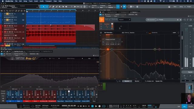Viewport: 194px width, 109px height.
Task: Open the question mark help tool
Action: click(72, 7)
